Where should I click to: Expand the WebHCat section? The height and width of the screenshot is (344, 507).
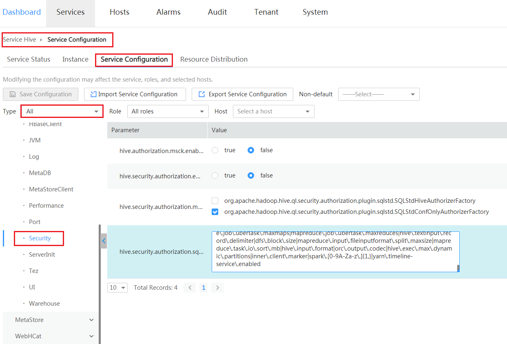click(x=51, y=336)
